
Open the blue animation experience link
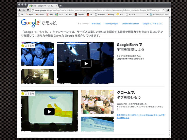[141, 116]
